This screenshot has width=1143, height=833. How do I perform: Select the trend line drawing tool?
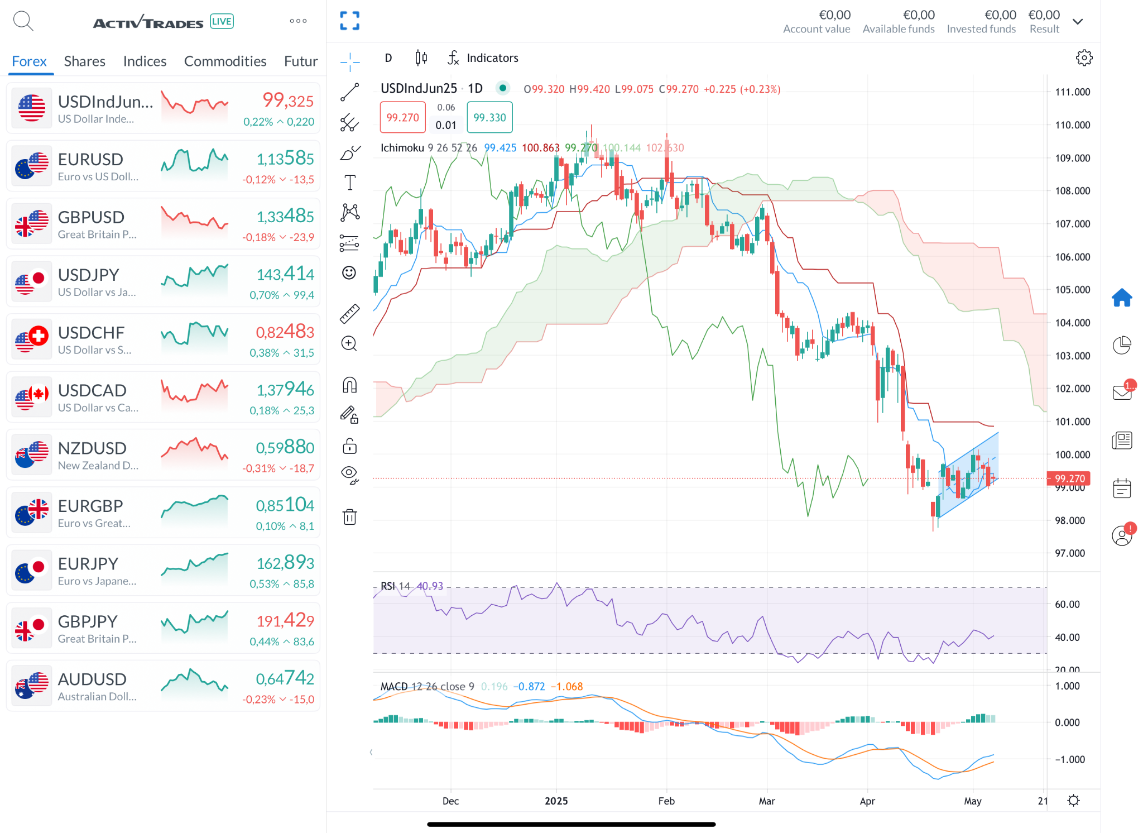tap(350, 92)
